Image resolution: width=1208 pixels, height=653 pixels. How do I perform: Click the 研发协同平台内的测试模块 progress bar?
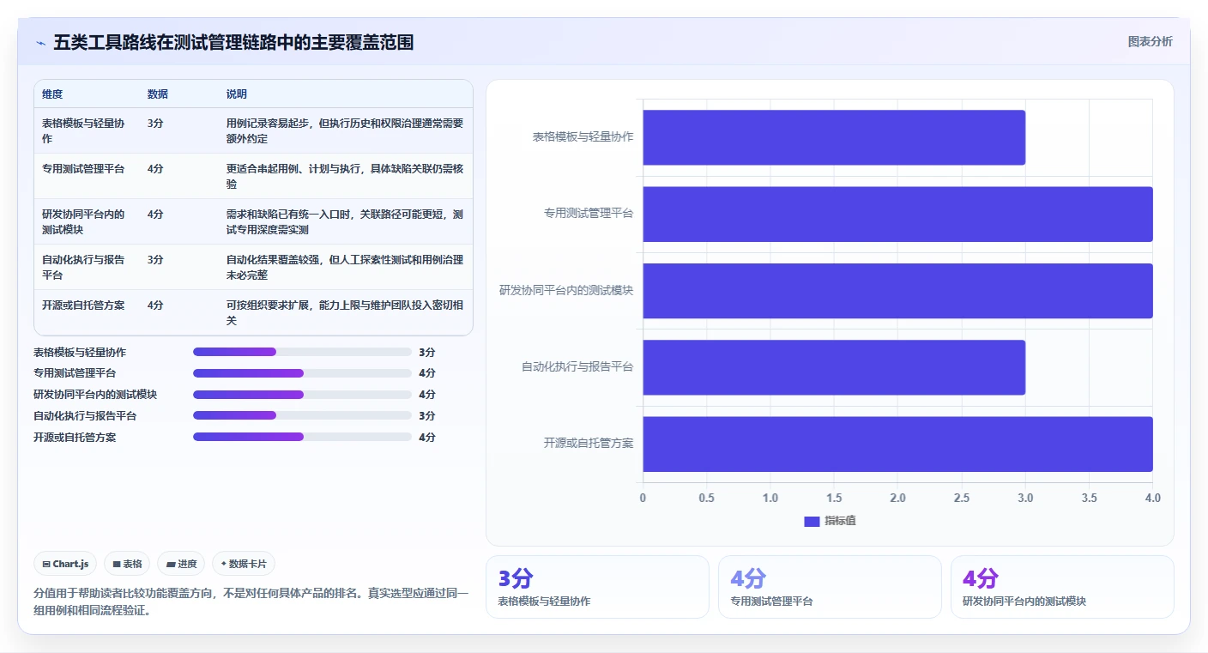coord(302,395)
